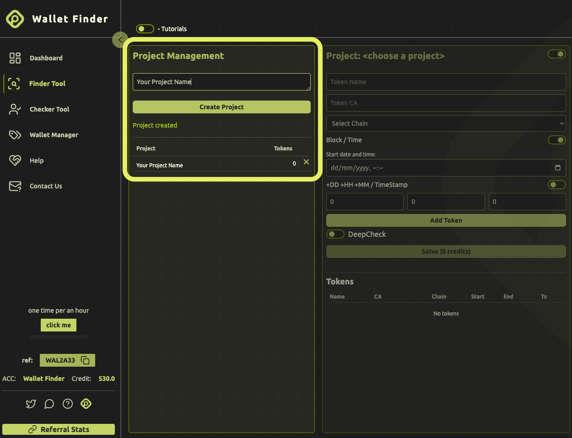The height and width of the screenshot is (438, 572).
Task: Click the Add Token button
Action: click(446, 220)
